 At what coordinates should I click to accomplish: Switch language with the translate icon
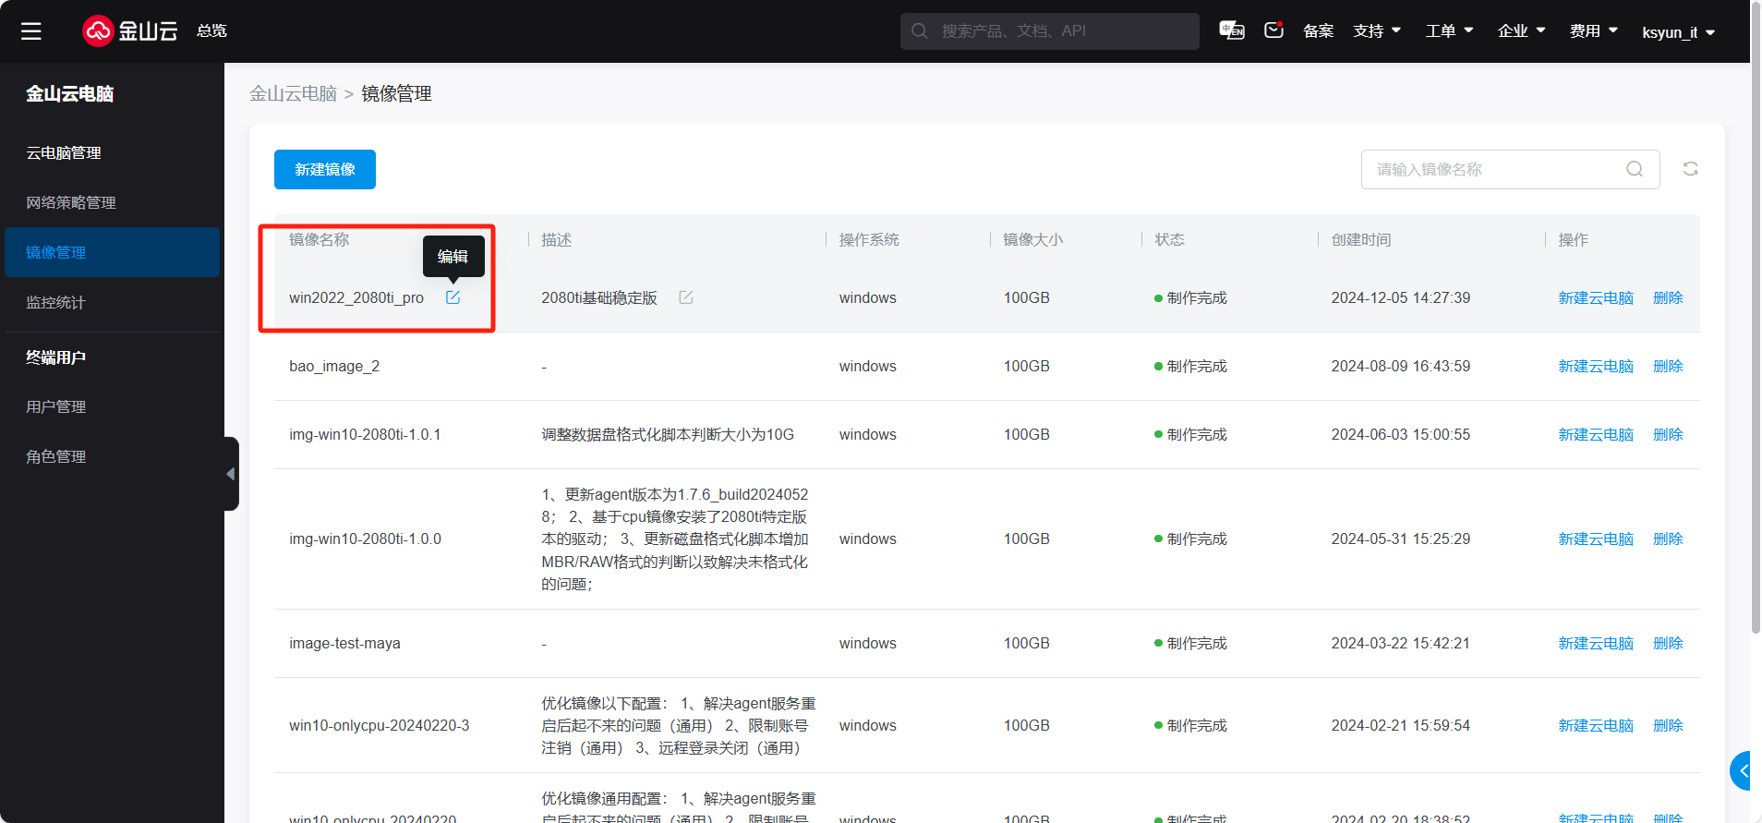click(1231, 30)
